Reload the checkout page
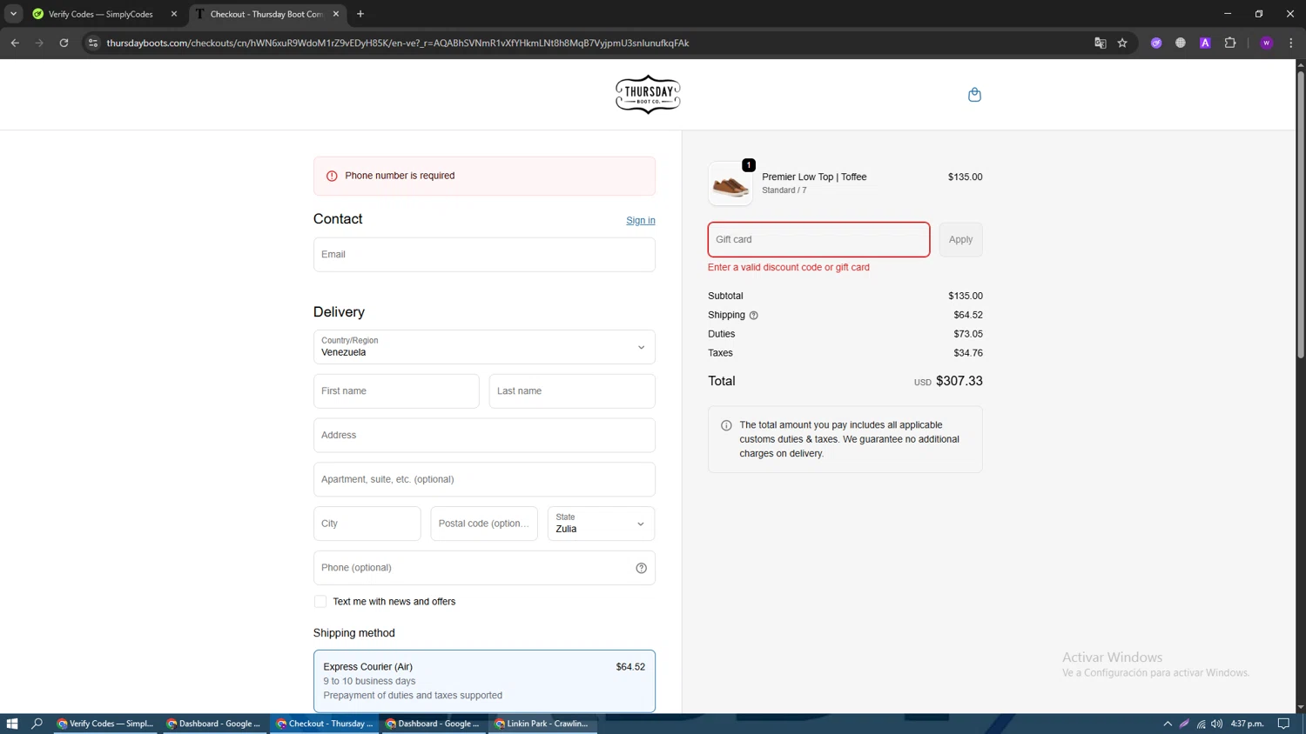Image resolution: width=1306 pixels, height=734 pixels. click(64, 43)
